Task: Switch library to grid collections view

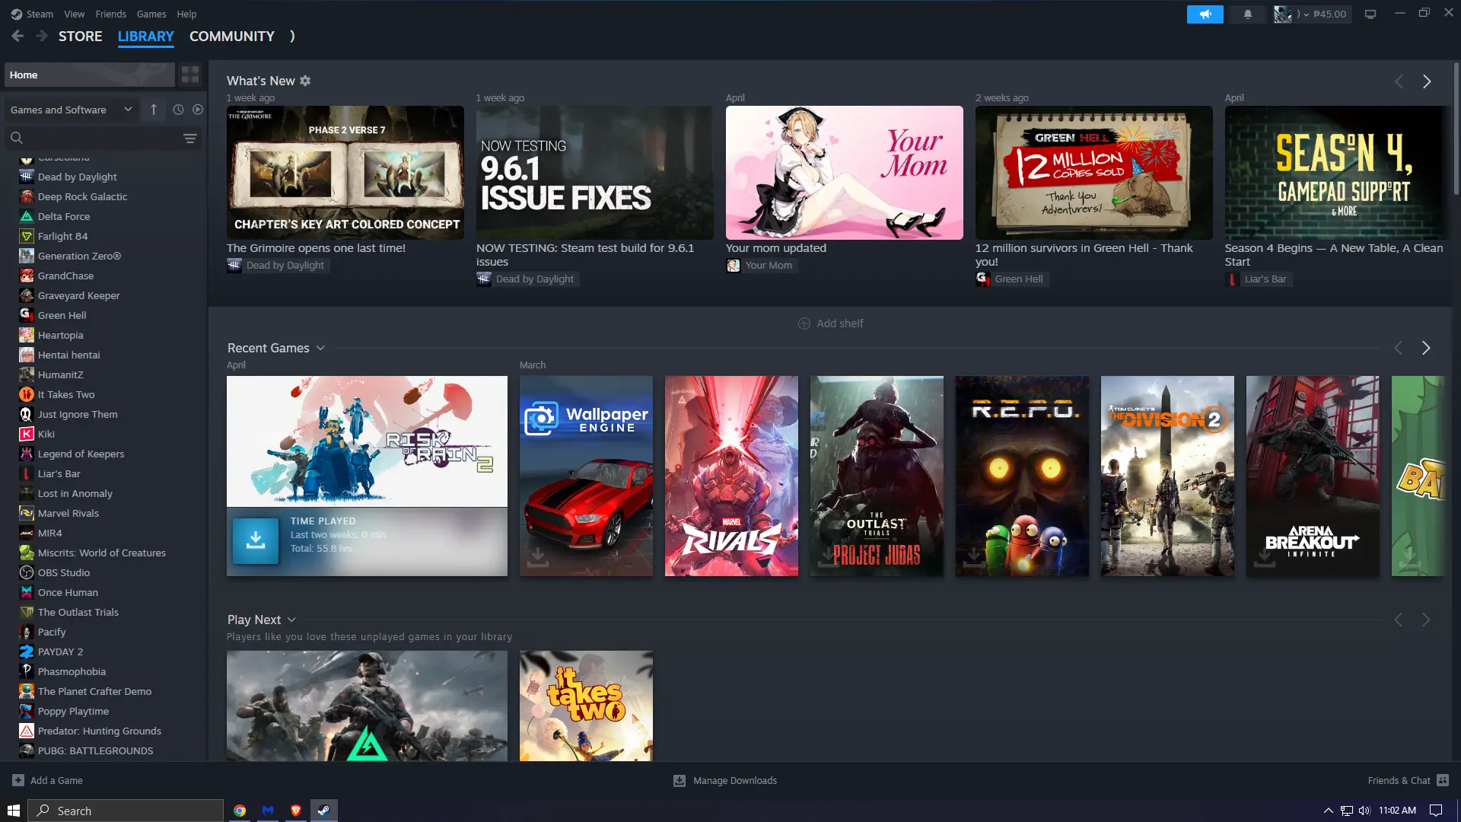Action: coord(190,75)
